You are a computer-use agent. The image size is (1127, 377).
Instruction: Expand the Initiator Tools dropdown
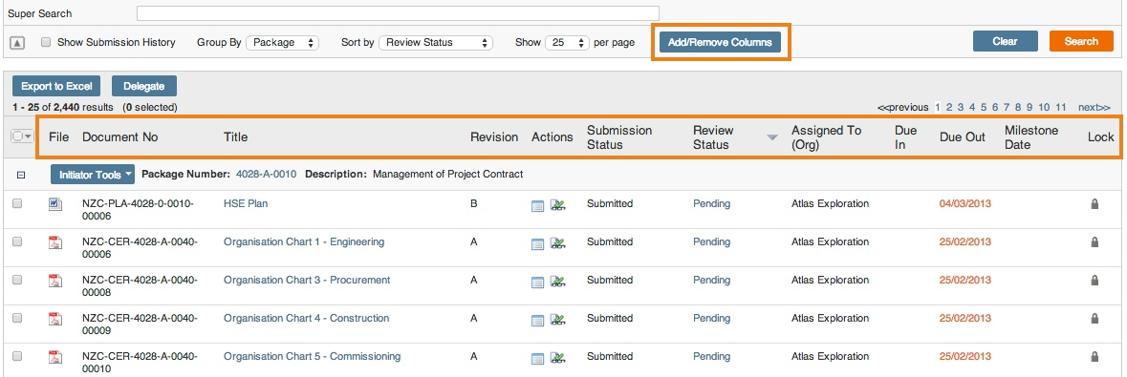pyautogui.click(x=92, y=175)
